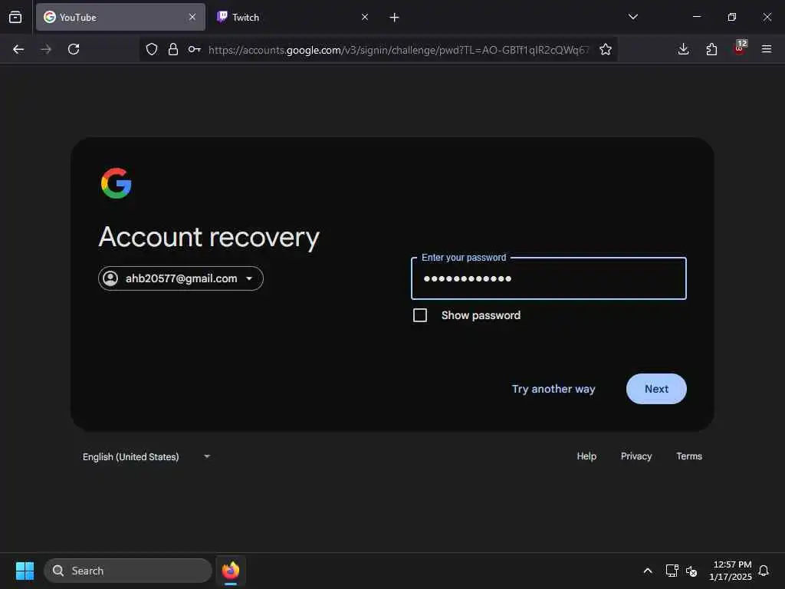Image resolution: width=785 pixels, height=589 pixels.
Task: Open Firefox from the taskbar
Action: (x=231, y=571)
